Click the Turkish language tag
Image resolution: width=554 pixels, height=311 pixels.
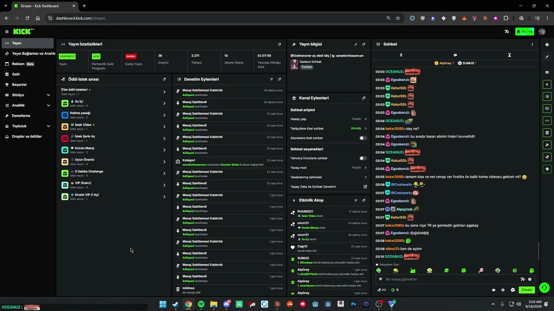point(306,67)
